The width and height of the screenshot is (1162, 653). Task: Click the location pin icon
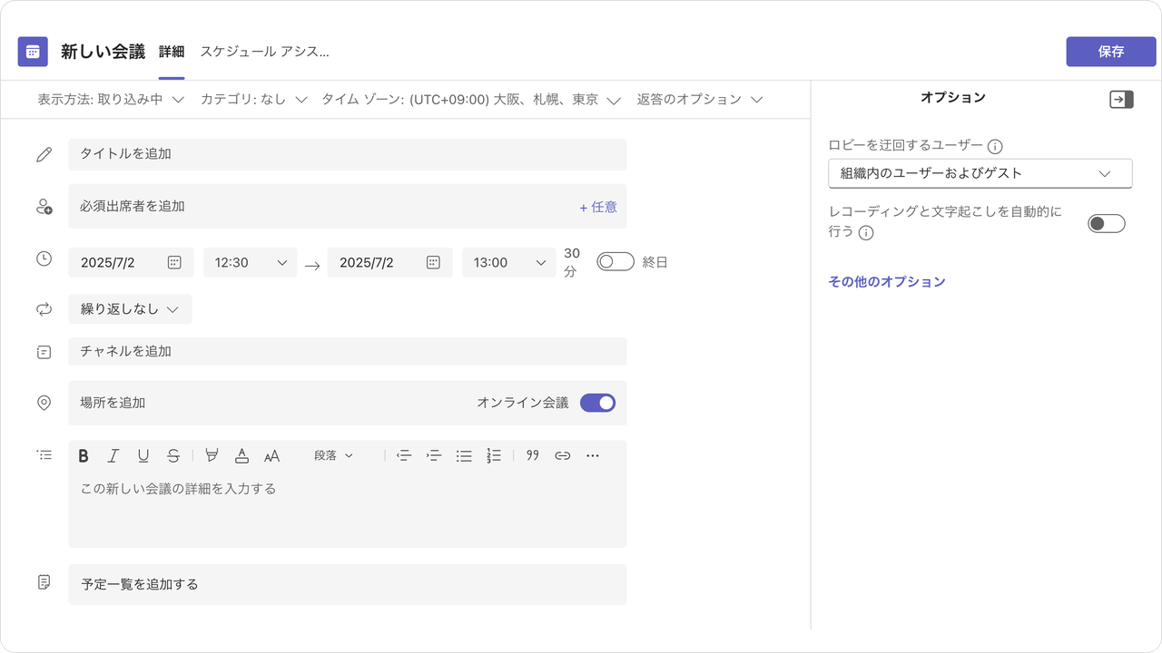(x=44, y=403)
